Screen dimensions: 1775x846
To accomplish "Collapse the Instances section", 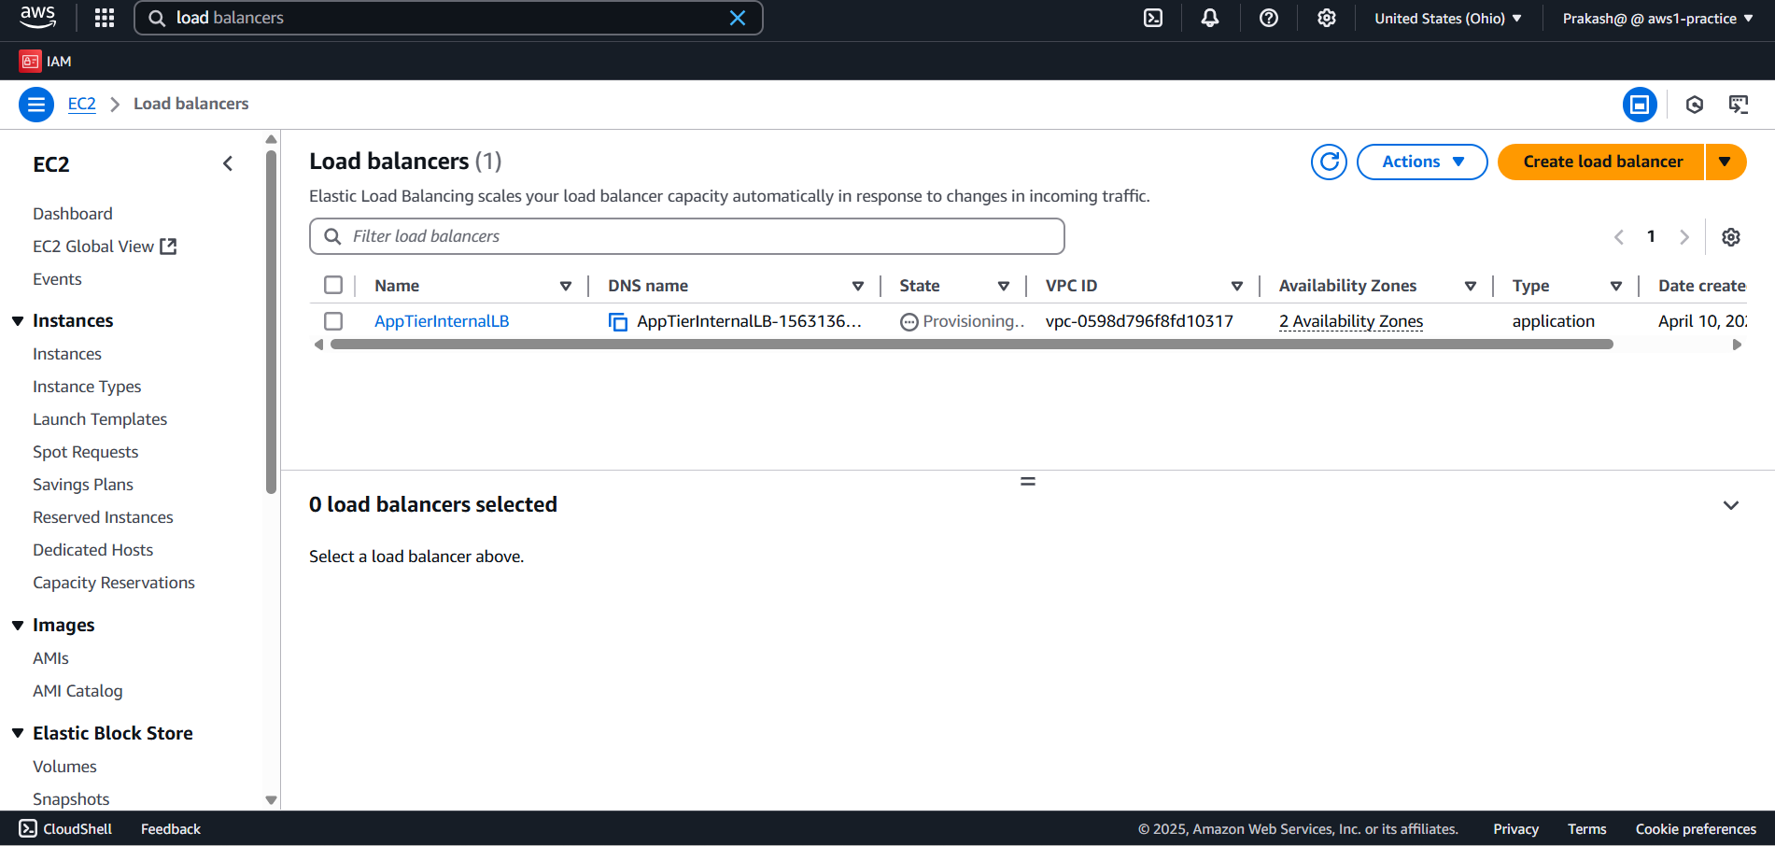I will [x=18, y=321].
